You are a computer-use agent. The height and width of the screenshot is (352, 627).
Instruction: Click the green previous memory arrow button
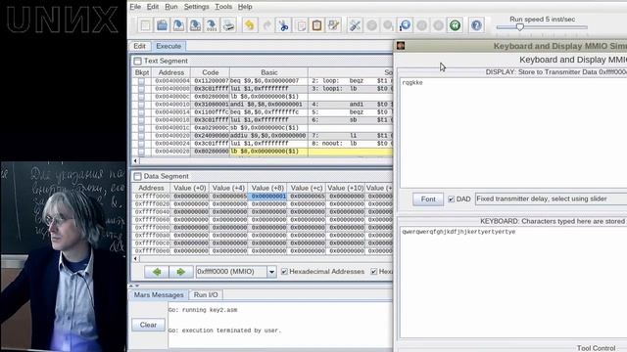157,272
